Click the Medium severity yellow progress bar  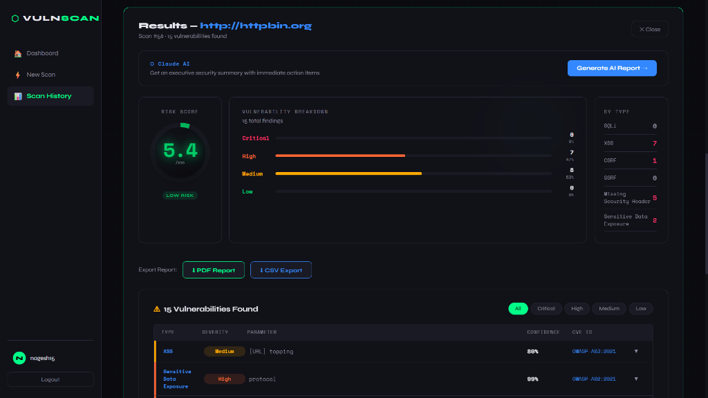coord(348,173)
